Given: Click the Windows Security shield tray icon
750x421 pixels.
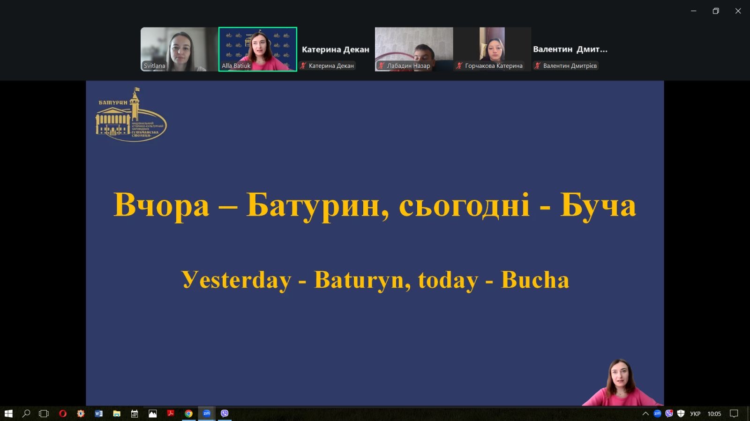Looking at the screenshot, I should 681,414.
